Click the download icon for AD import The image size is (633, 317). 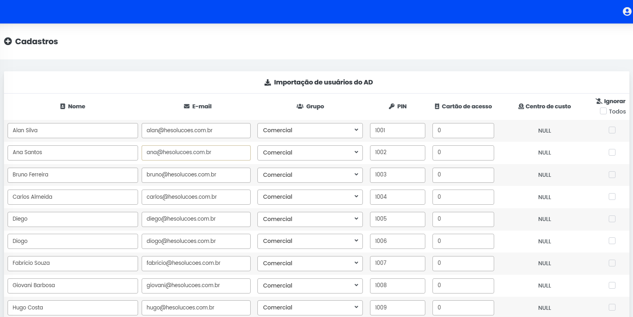pos(268,82)
